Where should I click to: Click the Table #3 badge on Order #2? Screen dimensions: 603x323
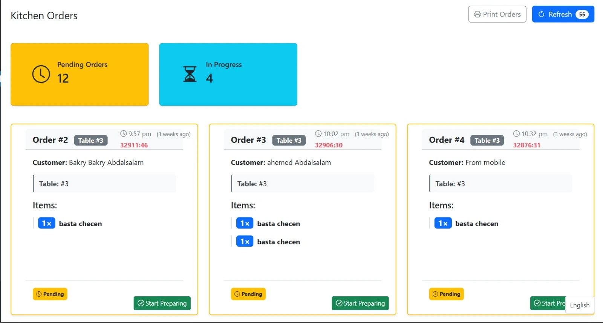pos(91,140)
